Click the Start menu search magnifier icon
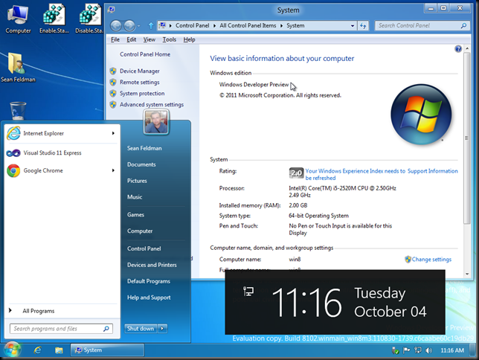This screenshot has height=360, width=479. click(x=106, y=329)
